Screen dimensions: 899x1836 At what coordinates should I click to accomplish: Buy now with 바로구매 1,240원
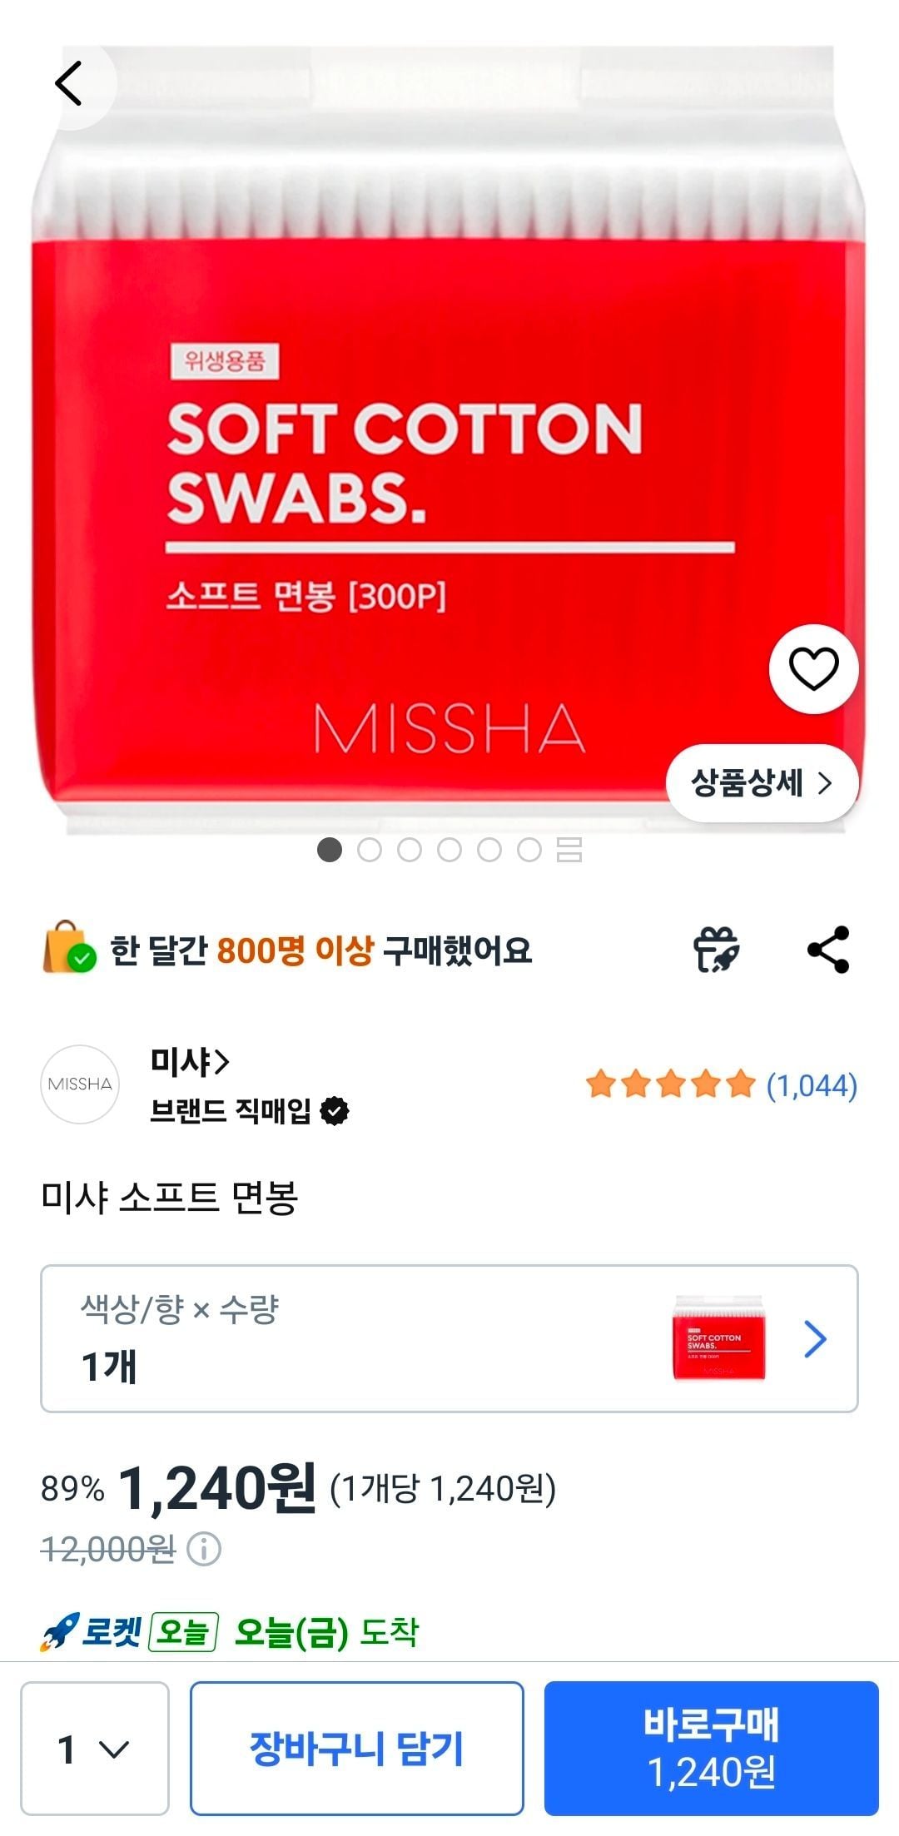click(x=712, y=1748)
